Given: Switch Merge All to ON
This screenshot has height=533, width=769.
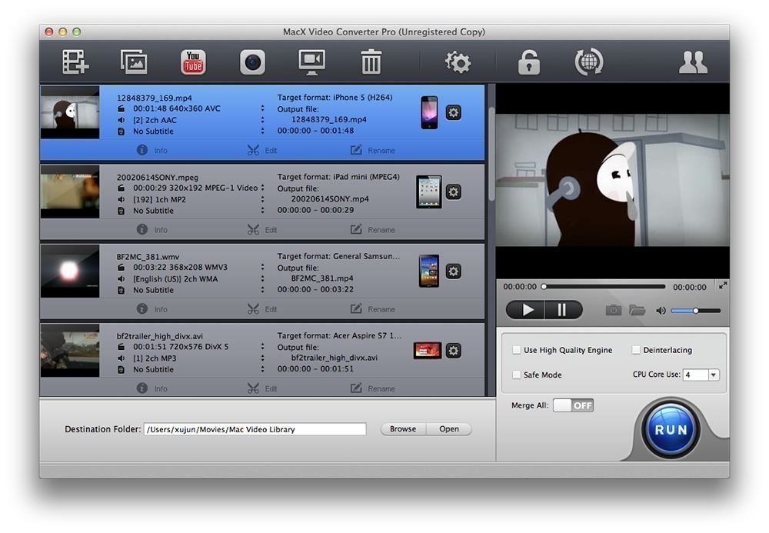Looking at the screenshot, I should (573, 404).
